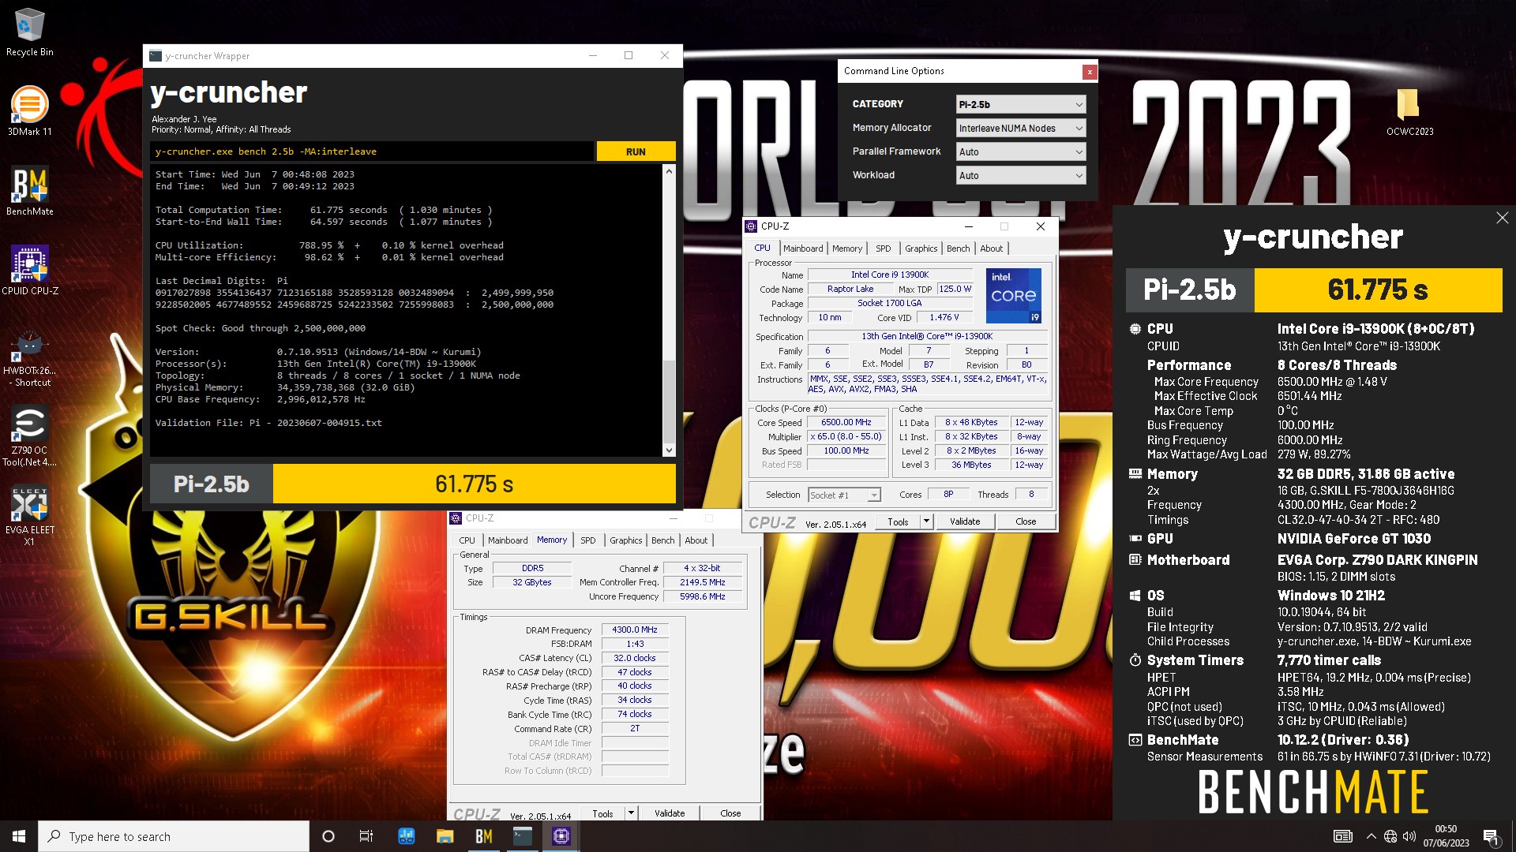1516x852 pixels.
Task: Select Graphics tab in front CPU-Z window
Action: [x=921, y=248]
